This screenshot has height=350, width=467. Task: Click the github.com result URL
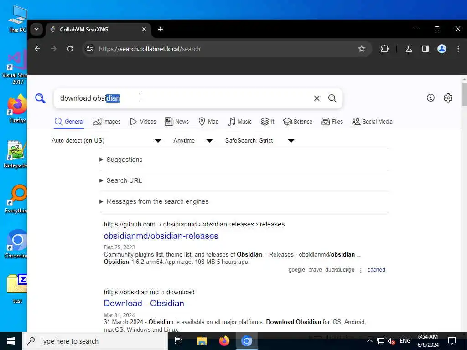[194, 224]
